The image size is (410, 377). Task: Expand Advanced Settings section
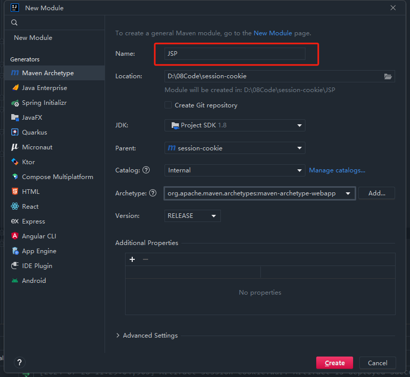[x=118, y=335]
